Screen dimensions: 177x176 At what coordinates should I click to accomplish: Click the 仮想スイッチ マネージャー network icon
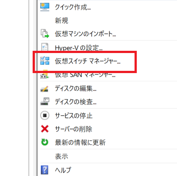click(x=45, y=61)
